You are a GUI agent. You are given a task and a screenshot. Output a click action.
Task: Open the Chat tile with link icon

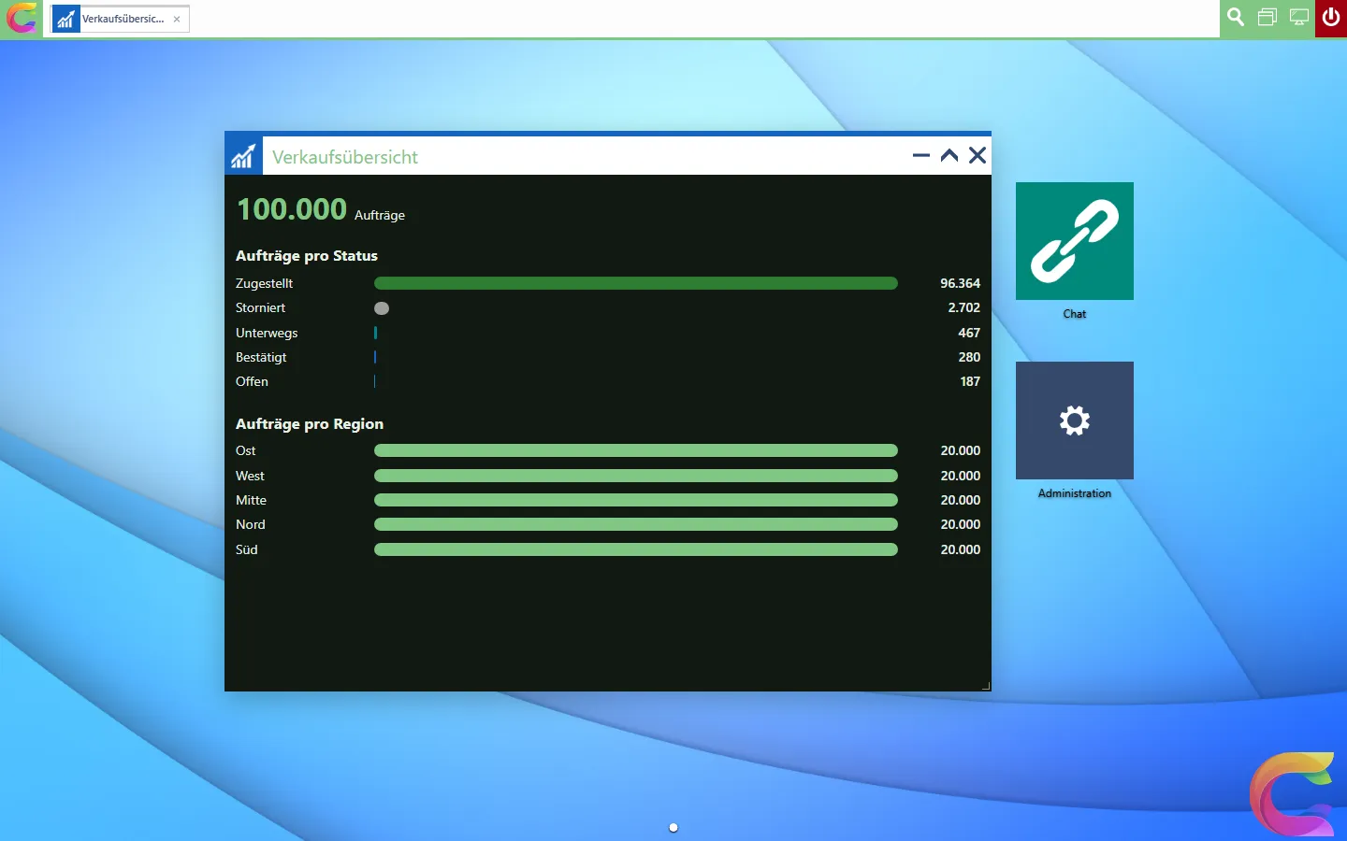point(1075,241)
